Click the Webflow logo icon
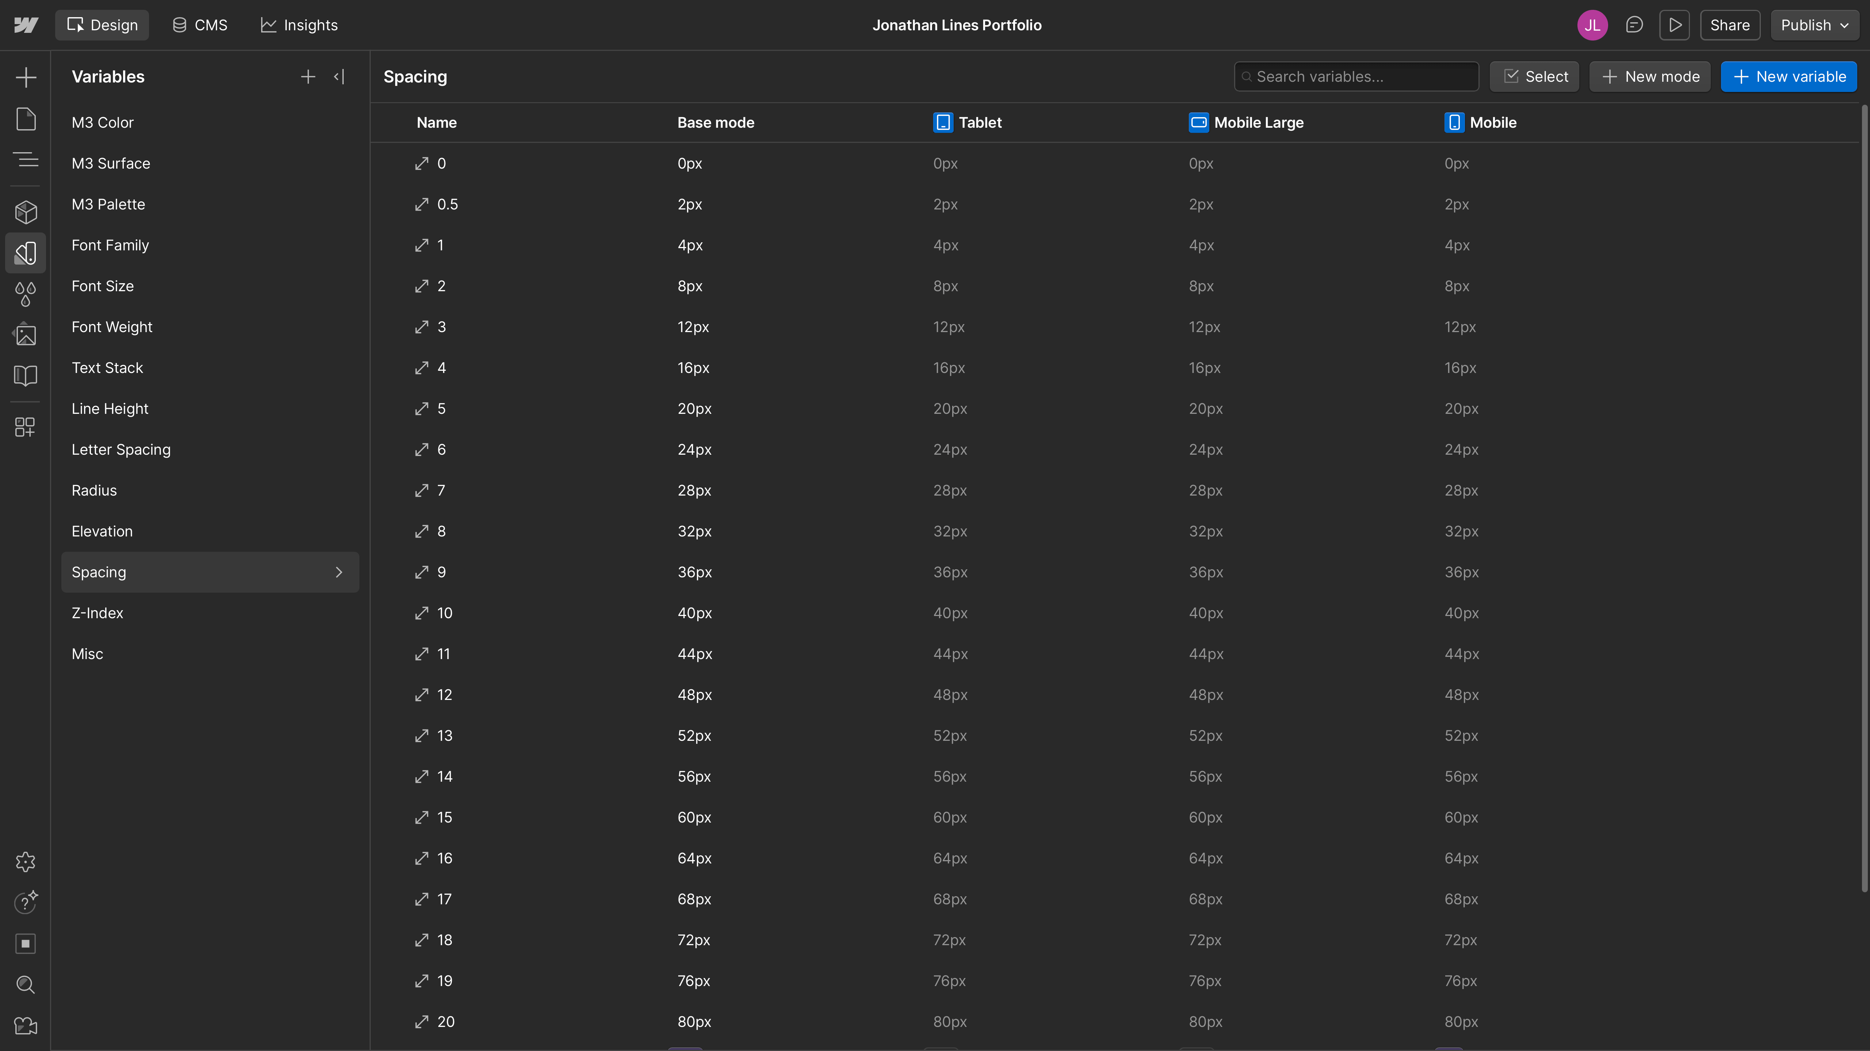This screenshot has height=1051, width=1870. pyautogui.click(x=26, y=26)
